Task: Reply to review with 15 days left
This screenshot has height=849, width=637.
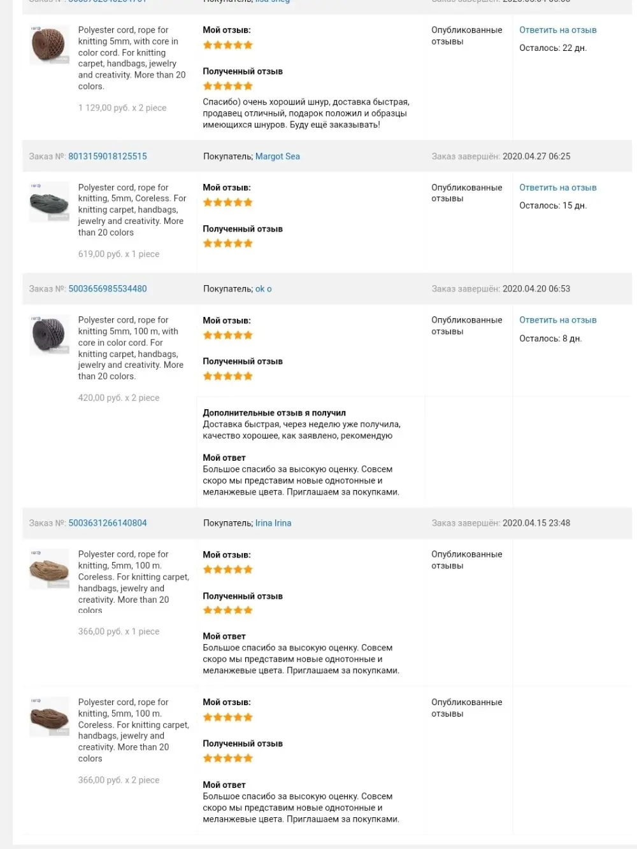Action: click(x=558, y=187)
